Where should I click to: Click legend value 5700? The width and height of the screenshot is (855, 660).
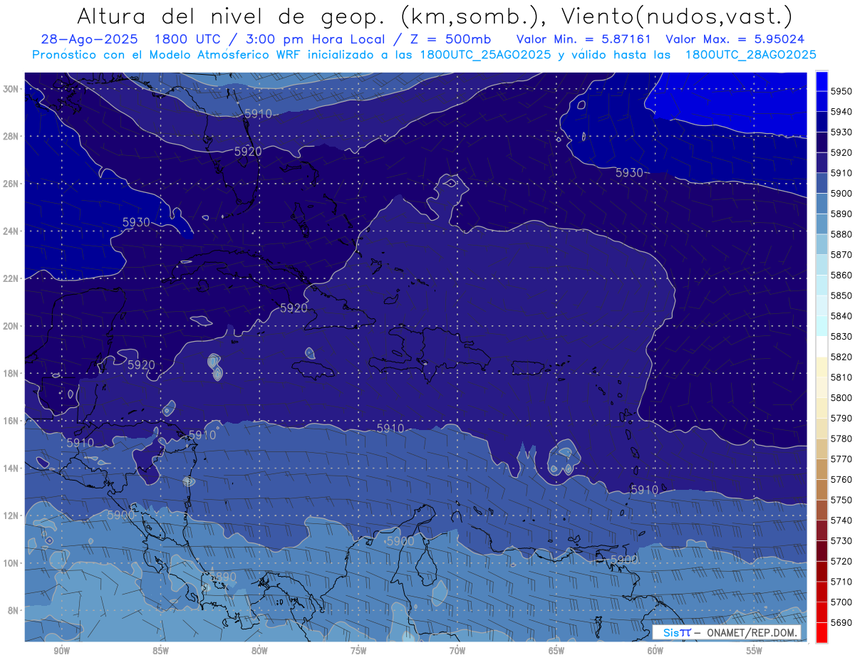(842, 602)
